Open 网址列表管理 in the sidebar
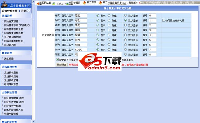 tap(11, 102)
